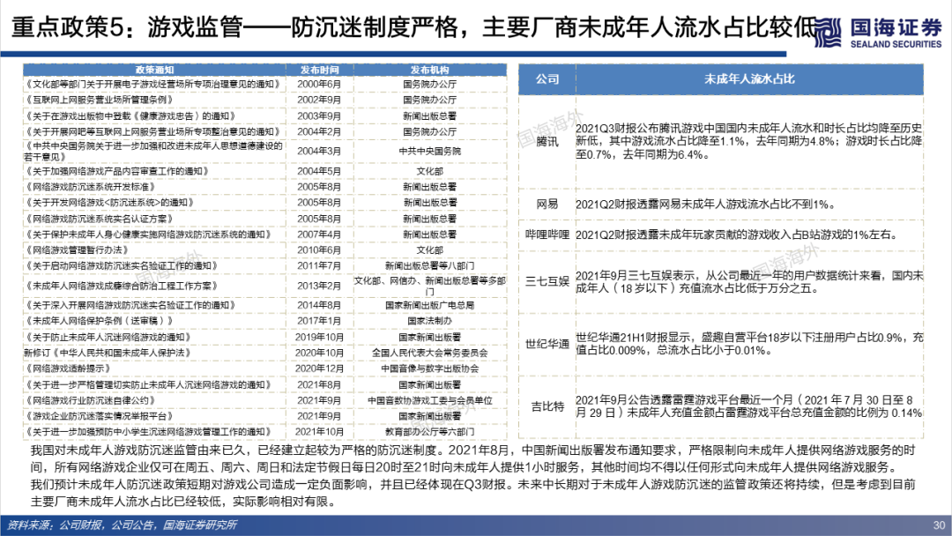952x536 pixels.
Task: Click the page number 30
Action: coord(939,525)
